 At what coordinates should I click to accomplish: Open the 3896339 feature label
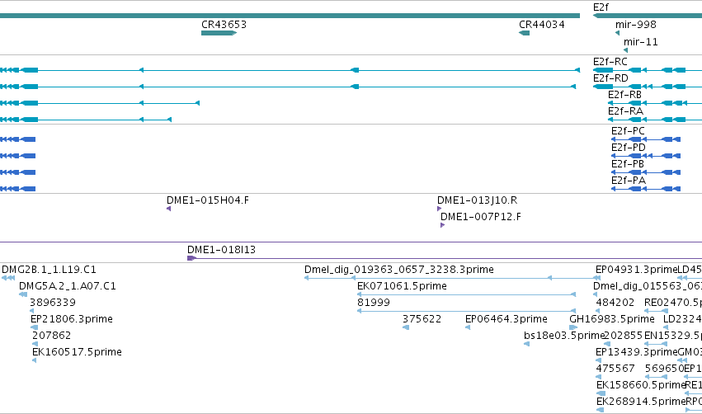[52, 303]
